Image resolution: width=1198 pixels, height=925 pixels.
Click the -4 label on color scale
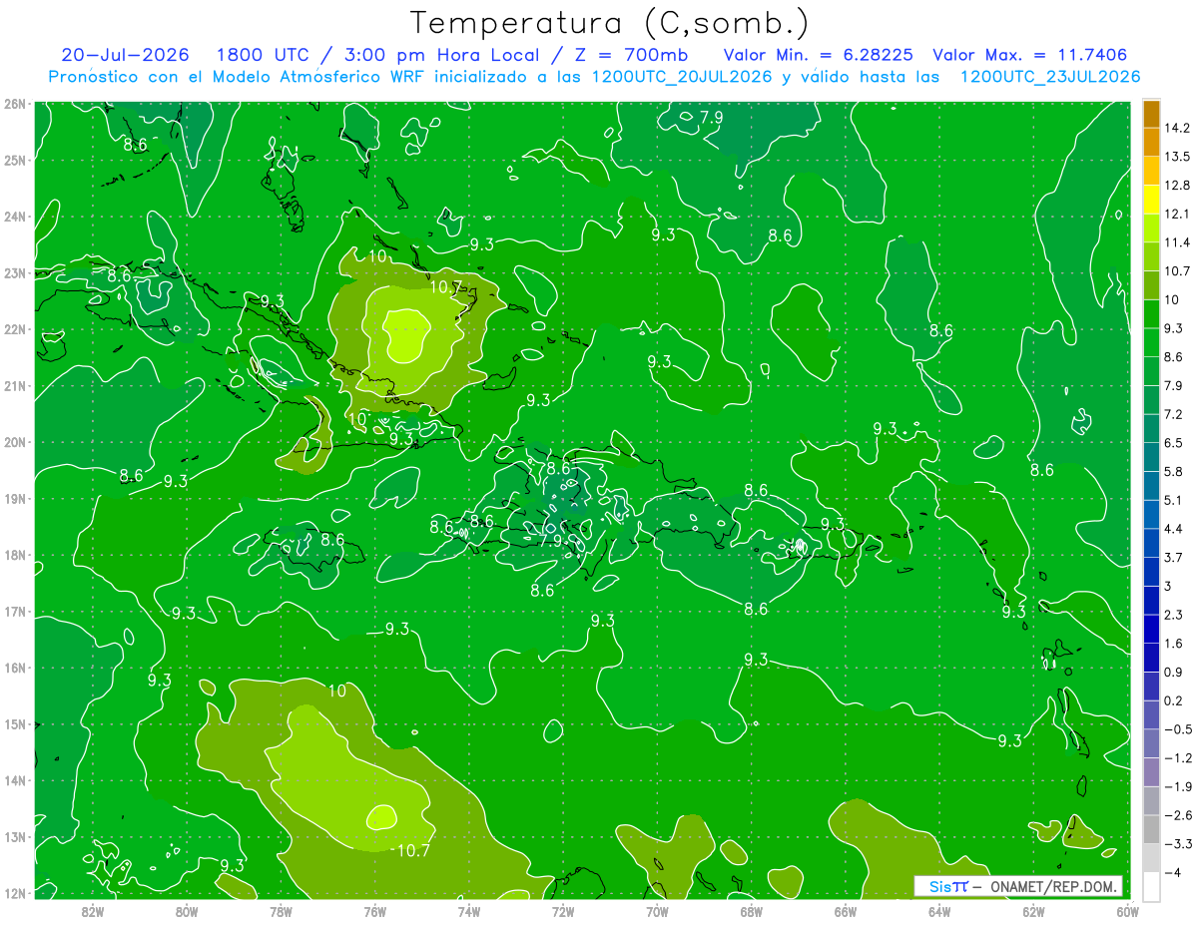click(1171, 872)
